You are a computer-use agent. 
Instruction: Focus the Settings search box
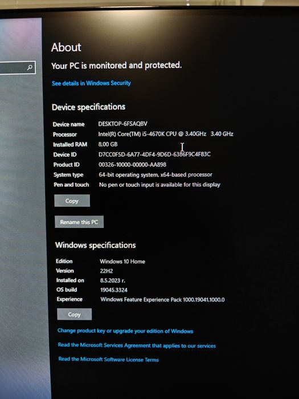click(17, 67)
